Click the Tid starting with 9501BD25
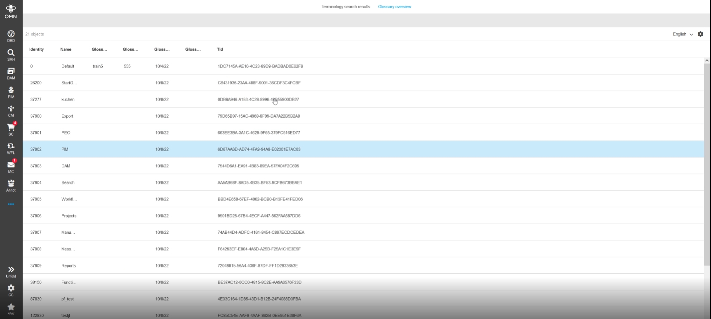 (259, 216)
